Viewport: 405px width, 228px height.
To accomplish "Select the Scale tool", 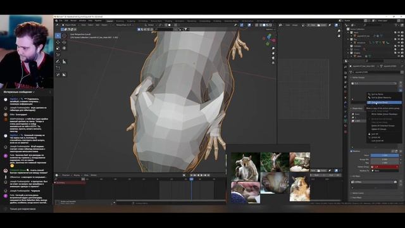I will [58, 48].
